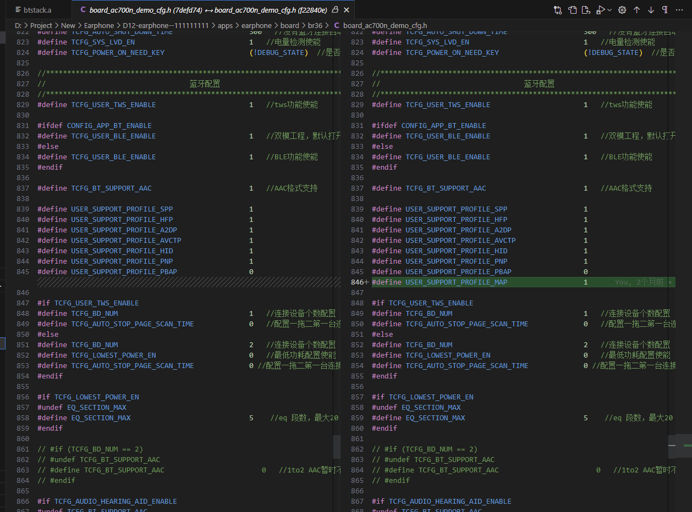692x512 pixels.
Task: Click USER_SUPPORT_PROFILE_A2DP in left pane
Action: point(124,230)
